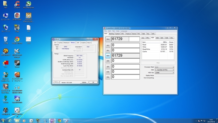Run the ALU benchmark button
This screenshot has height=123, width=218.
108,45
